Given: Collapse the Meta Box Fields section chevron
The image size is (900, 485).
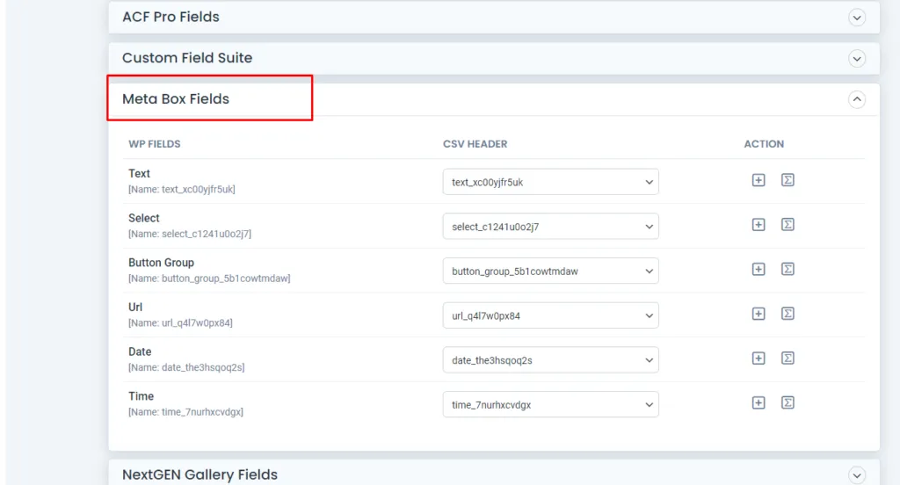Looking at the screenshot, I should coord(856,99).
